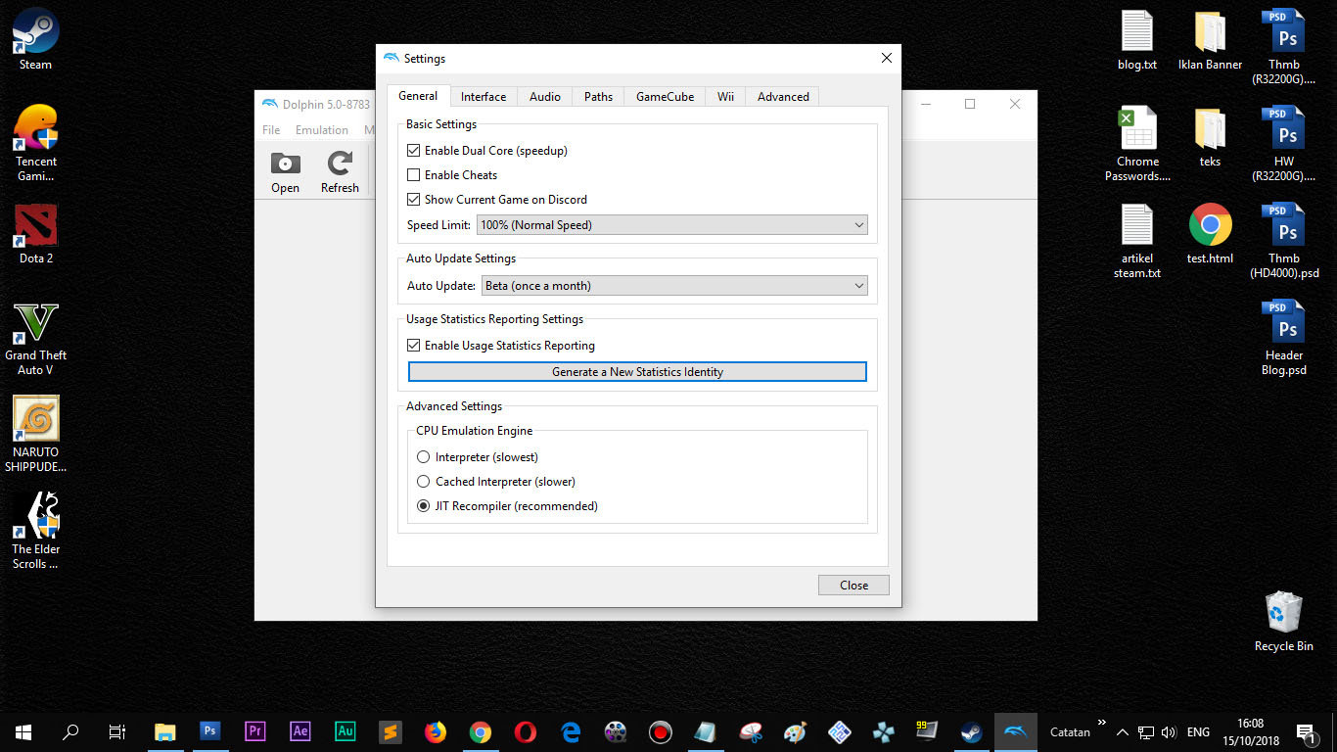The image size is (1337, 752).
Task: Enable the Enable Cheats option
Action: tap(414, 174)
